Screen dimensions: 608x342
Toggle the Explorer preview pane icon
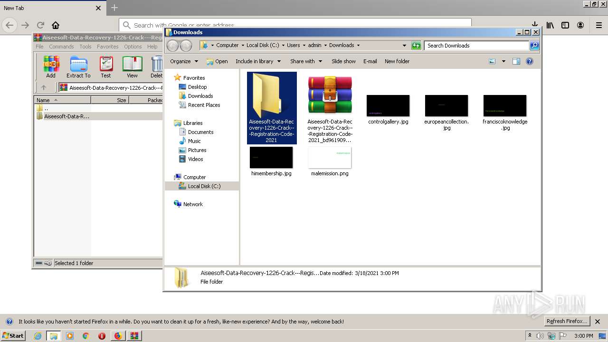pyautogui.click(x=516, y=61)
